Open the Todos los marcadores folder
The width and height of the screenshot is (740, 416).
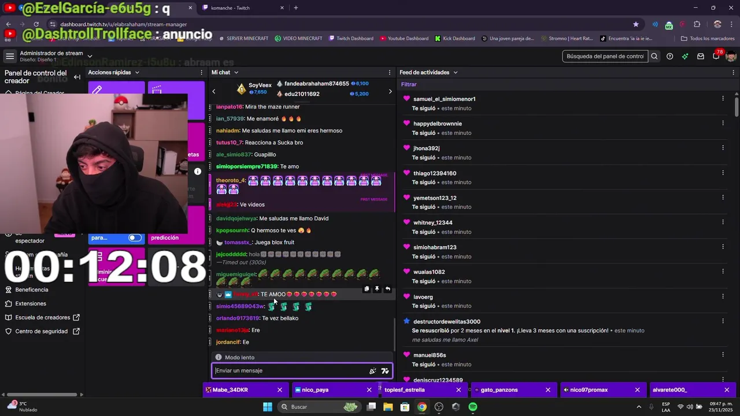[708, 38]
